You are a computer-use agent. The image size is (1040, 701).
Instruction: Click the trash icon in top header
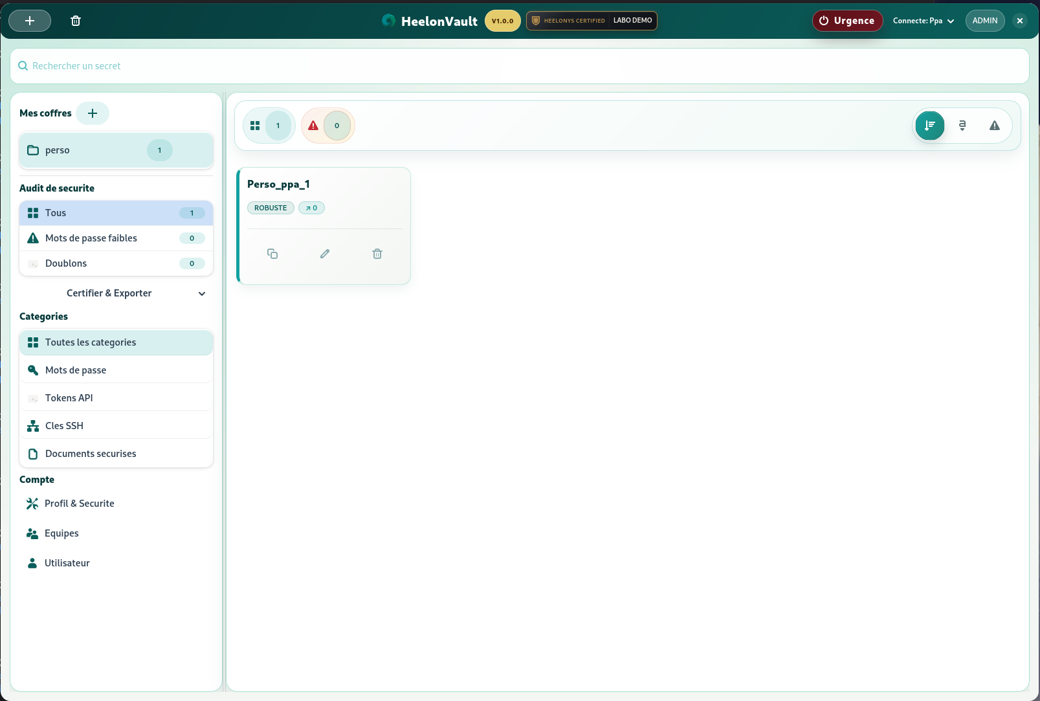(x=76, y=21)
